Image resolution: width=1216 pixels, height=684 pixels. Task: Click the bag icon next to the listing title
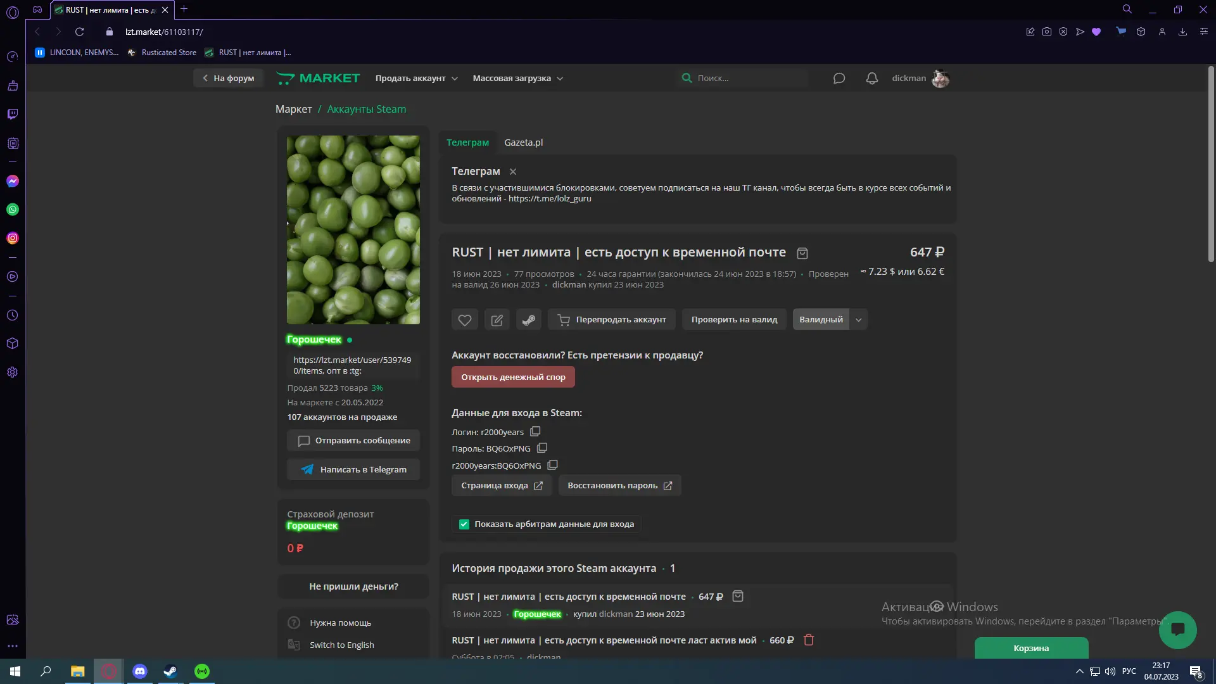tap(802, 253)
